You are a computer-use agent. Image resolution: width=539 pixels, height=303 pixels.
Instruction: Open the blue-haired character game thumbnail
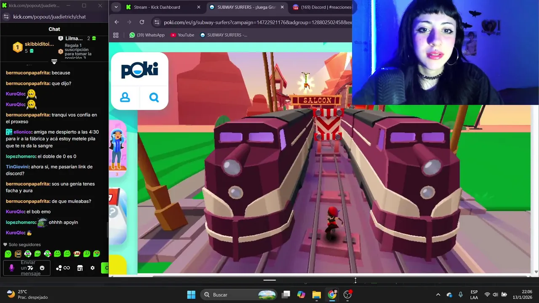[x=117, y=148]
